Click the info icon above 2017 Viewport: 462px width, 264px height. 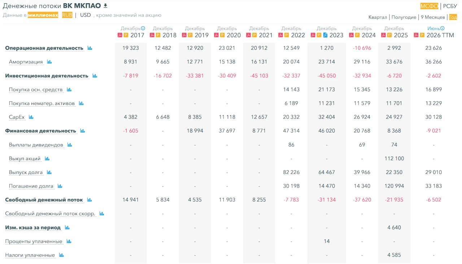pyautogui.click(x=143, y=28)
